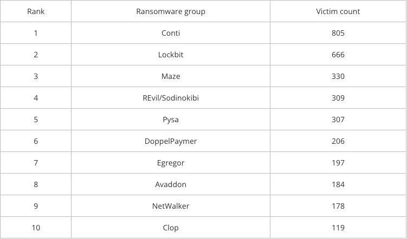Select victim count 666 cell
The height and width of the screenshot is (239, 407).
click(338, 55)
